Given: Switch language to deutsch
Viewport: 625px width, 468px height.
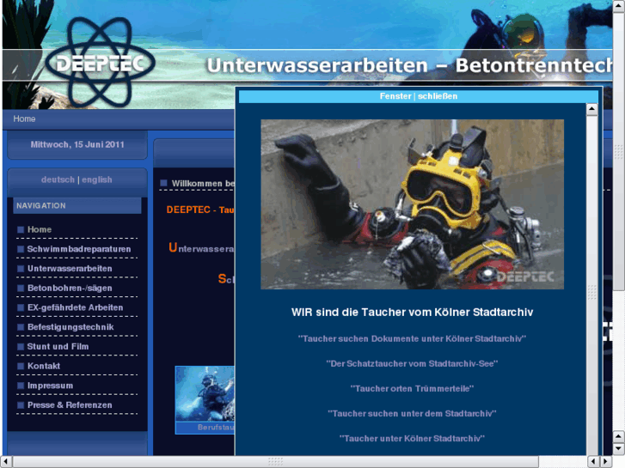Looking at the screenshot, I should coord(58,179).
